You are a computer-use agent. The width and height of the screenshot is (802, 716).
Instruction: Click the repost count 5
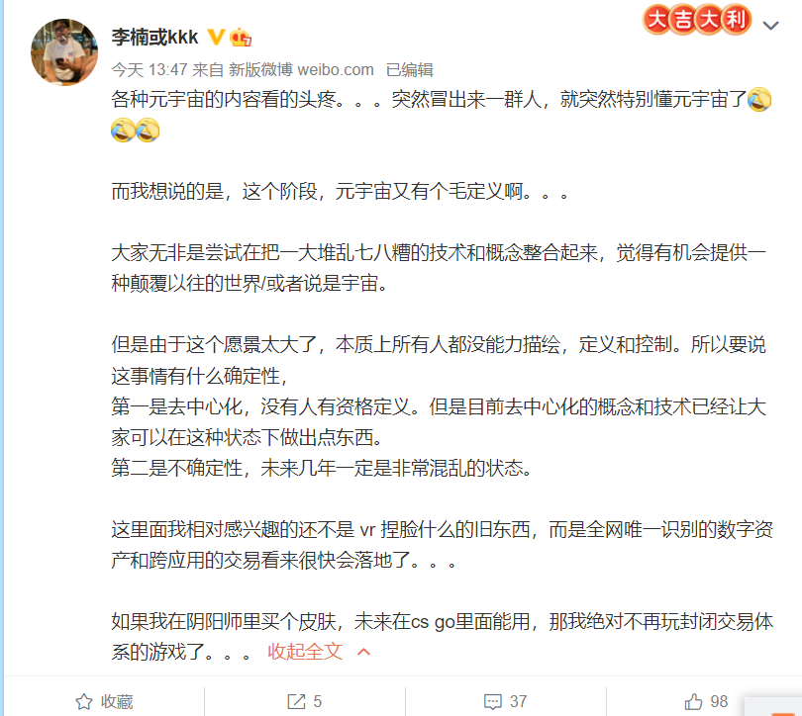coord(317,702)
